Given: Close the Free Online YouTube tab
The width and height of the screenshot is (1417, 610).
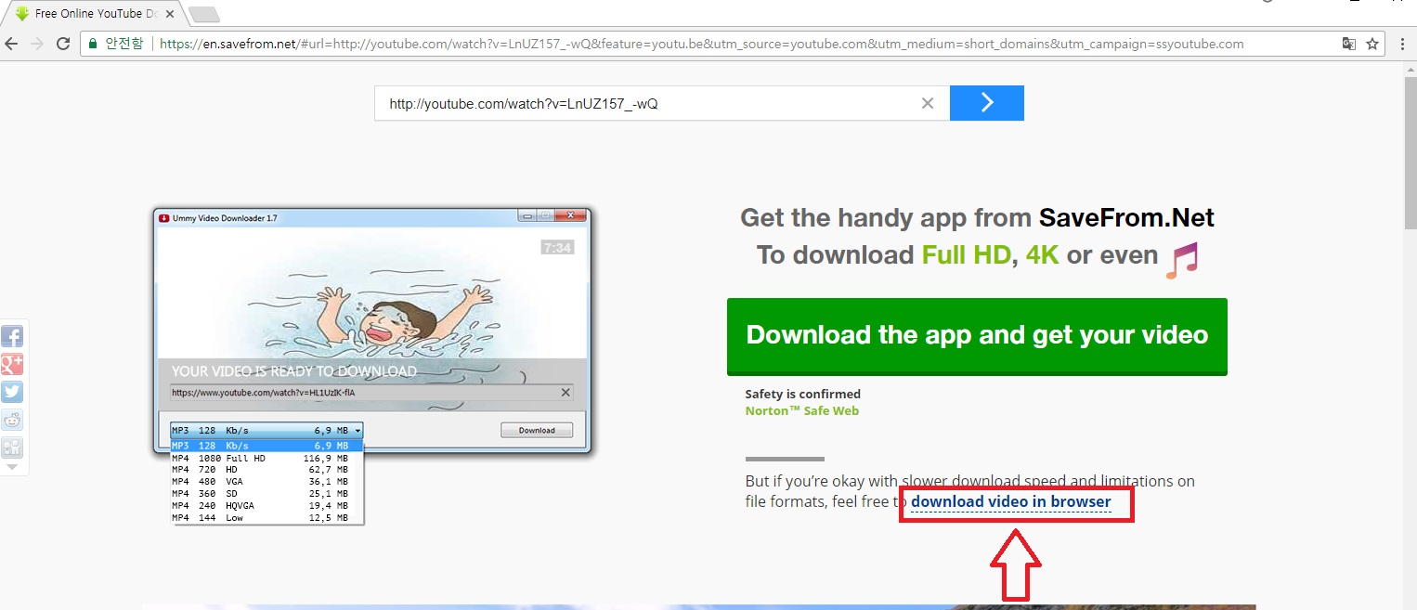Looking at the screenshot, I should pyautogui.click(x=169, y=14).
